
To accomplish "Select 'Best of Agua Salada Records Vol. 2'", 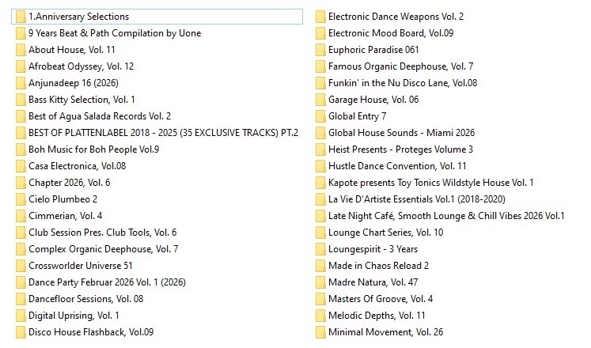I will tap(100, 116).
